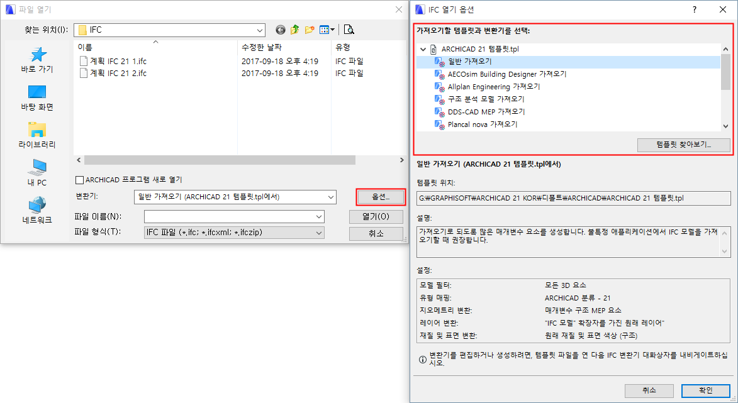Click the 템플릿 위치 path field
Screen dimensions: 738x403
[x=573, y=199]
